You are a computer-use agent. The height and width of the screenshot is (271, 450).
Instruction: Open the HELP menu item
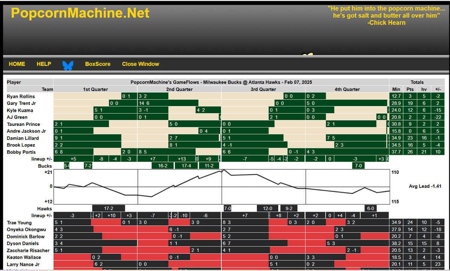click(x=44, y=64)
